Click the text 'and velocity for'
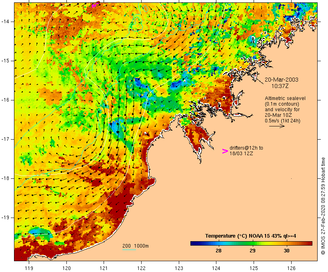The height and width of the screenshot is (272, 328). coord(282,110)
